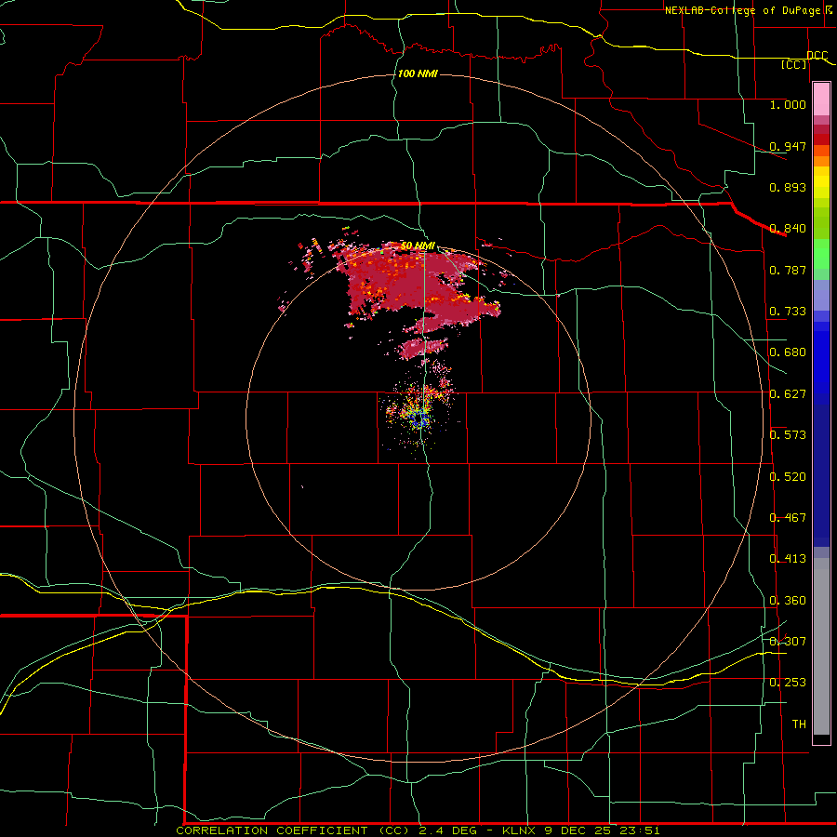
Task: Click the 0.413 color scale value
Action: point(788,559)
